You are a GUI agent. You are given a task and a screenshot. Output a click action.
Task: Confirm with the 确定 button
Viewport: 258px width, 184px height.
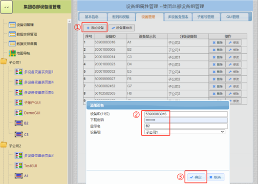pyautogui.click(x=196, y=177)
